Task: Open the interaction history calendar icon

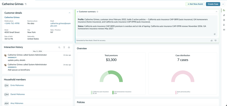Action: (69, 47)
